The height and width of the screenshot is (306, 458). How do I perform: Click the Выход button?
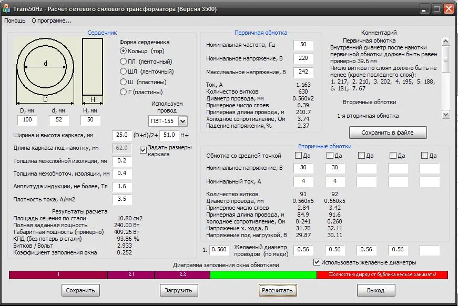[376, 290]
